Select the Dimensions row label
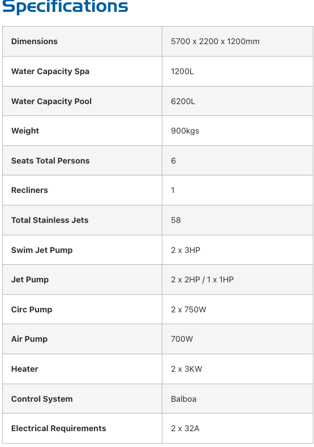The image size is (314, 447). (x=34, y=41)
